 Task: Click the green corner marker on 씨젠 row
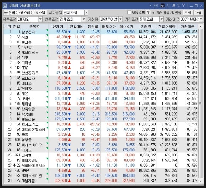tap(47, 36)
